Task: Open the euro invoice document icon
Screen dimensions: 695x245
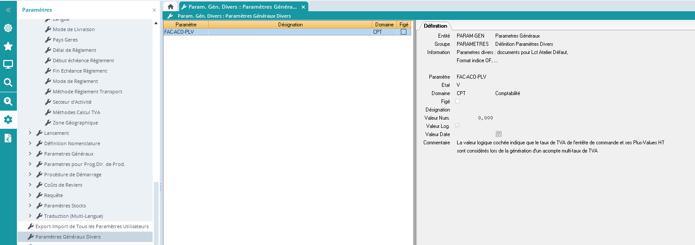Action: (8, 138)
